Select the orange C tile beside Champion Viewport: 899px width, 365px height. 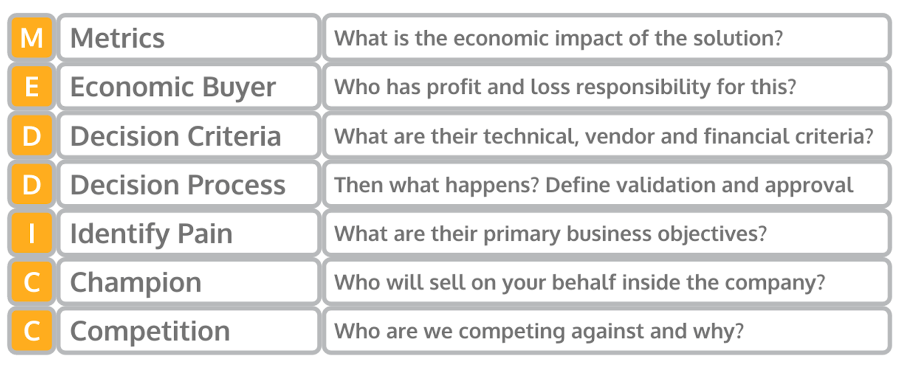click(x=31, y=282)
